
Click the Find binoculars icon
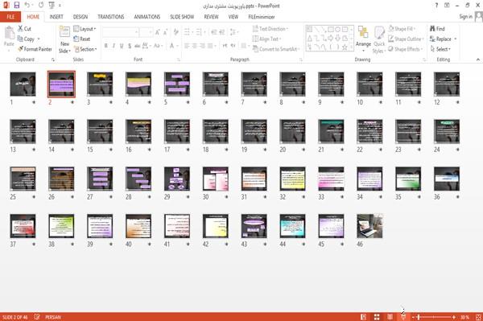[432, 29]
